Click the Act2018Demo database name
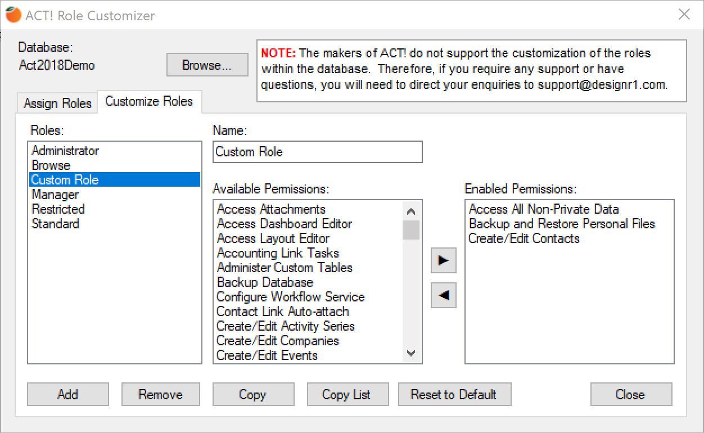Screen dimensions: 704x433 coord(57,65)
